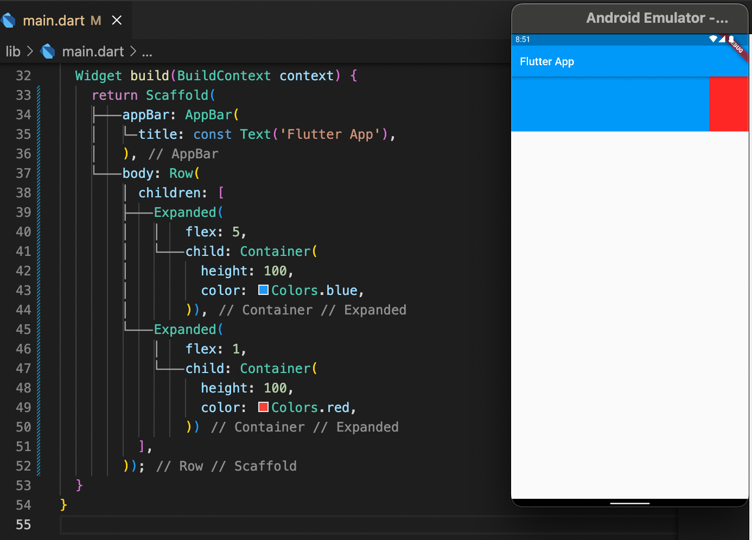The width and height of the screenshot is (752, 540).
Task: Click the // Row // Scaffold comment
Action: pos(227,466)
